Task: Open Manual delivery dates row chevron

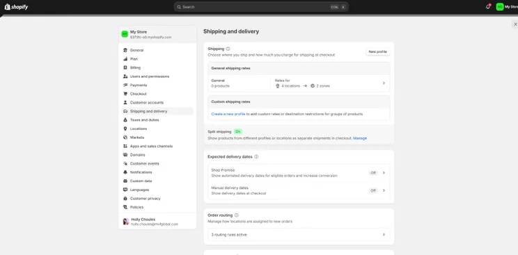Action: (x=384, y=190)
